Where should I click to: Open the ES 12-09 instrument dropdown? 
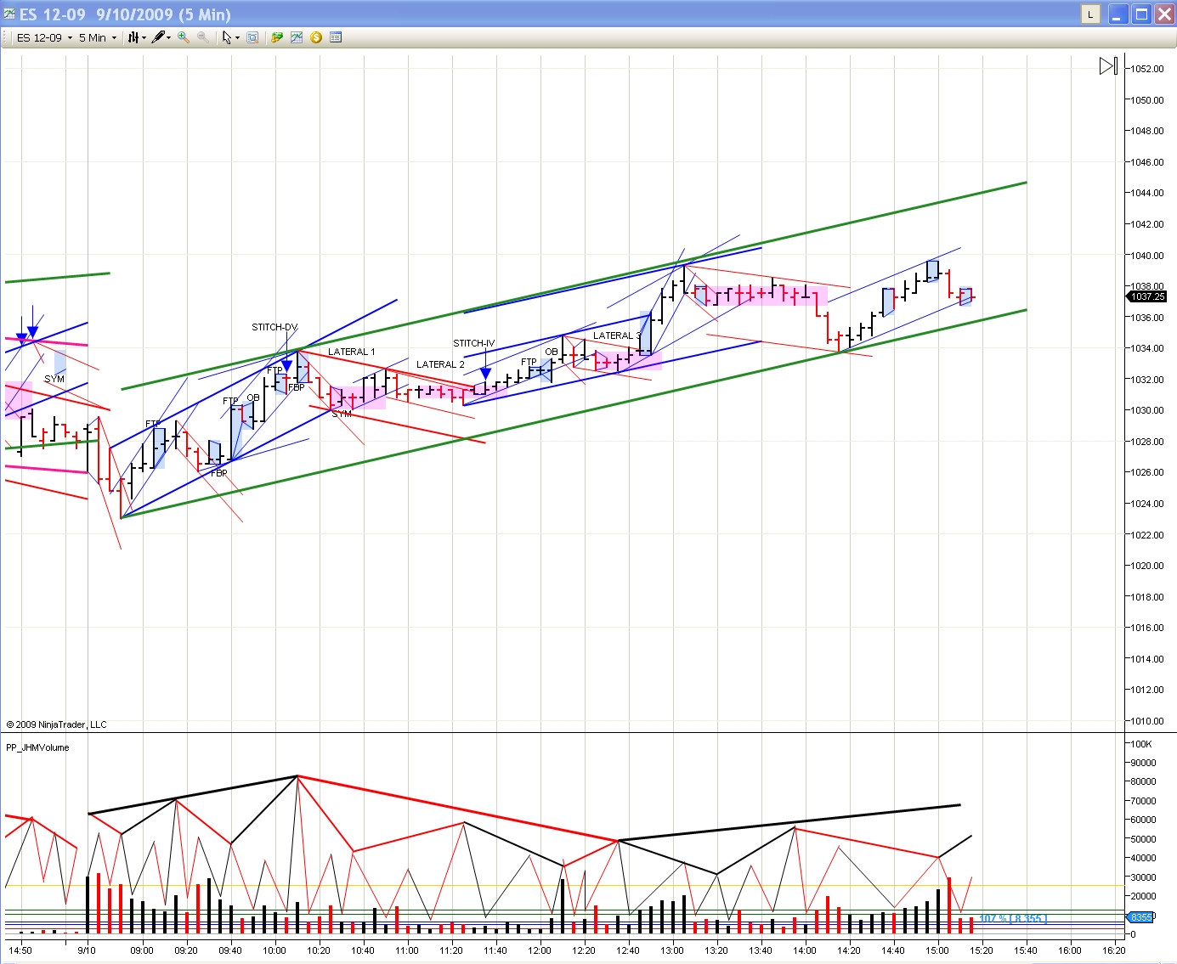(x=44, y=38)
